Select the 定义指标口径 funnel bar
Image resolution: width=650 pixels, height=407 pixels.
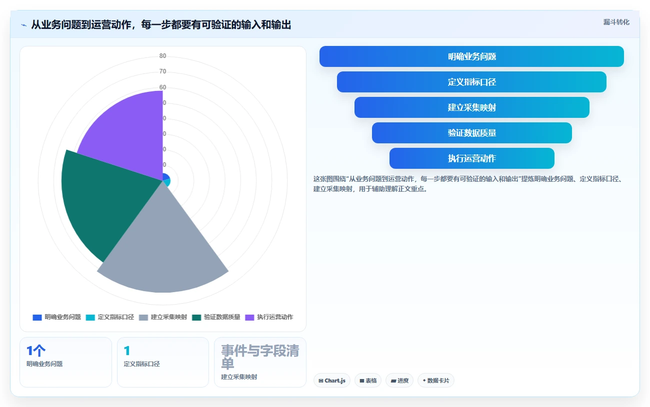(471, 82)
